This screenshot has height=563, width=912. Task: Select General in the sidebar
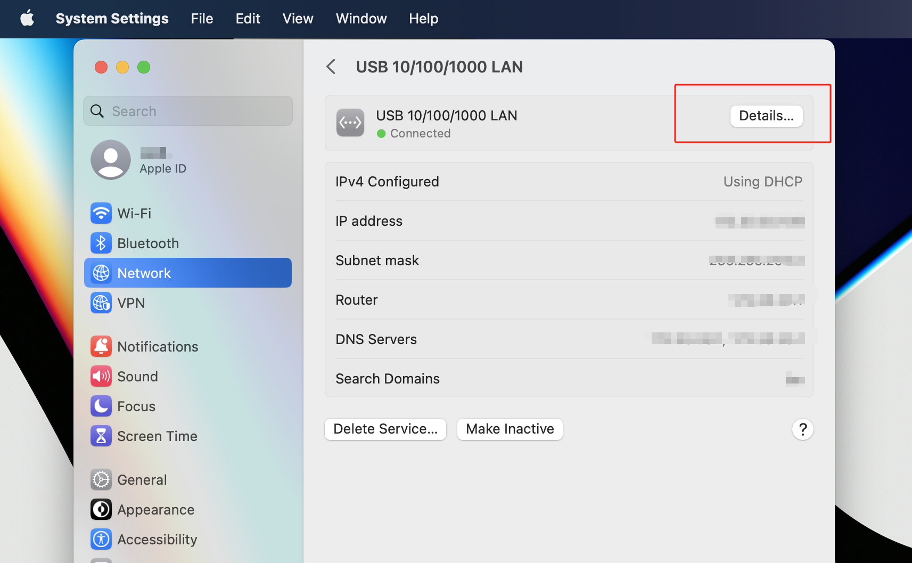point(188,480)
